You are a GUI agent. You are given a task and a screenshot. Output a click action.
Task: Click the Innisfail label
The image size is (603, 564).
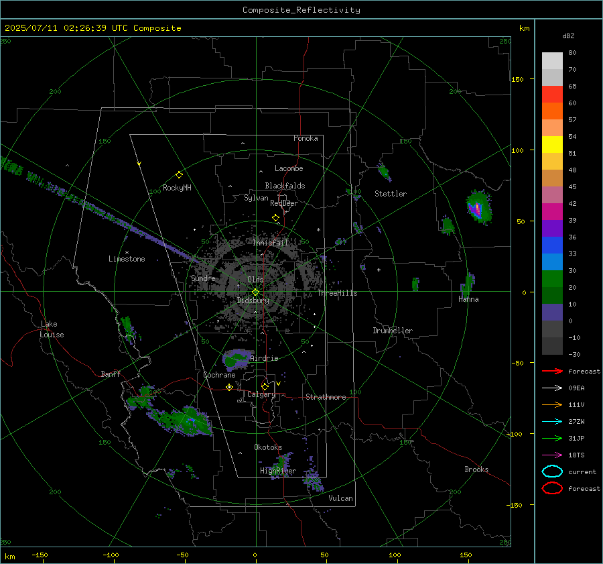(x=271, y=243)
